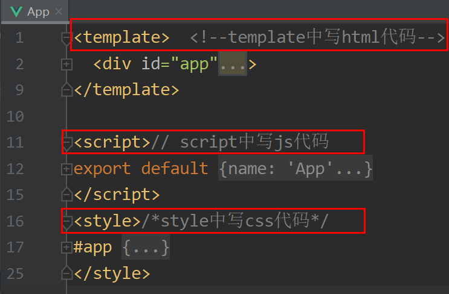Click the folded {...} after #app
The height and width of the screenshot is (294, 449).
(x=146, y=247)
